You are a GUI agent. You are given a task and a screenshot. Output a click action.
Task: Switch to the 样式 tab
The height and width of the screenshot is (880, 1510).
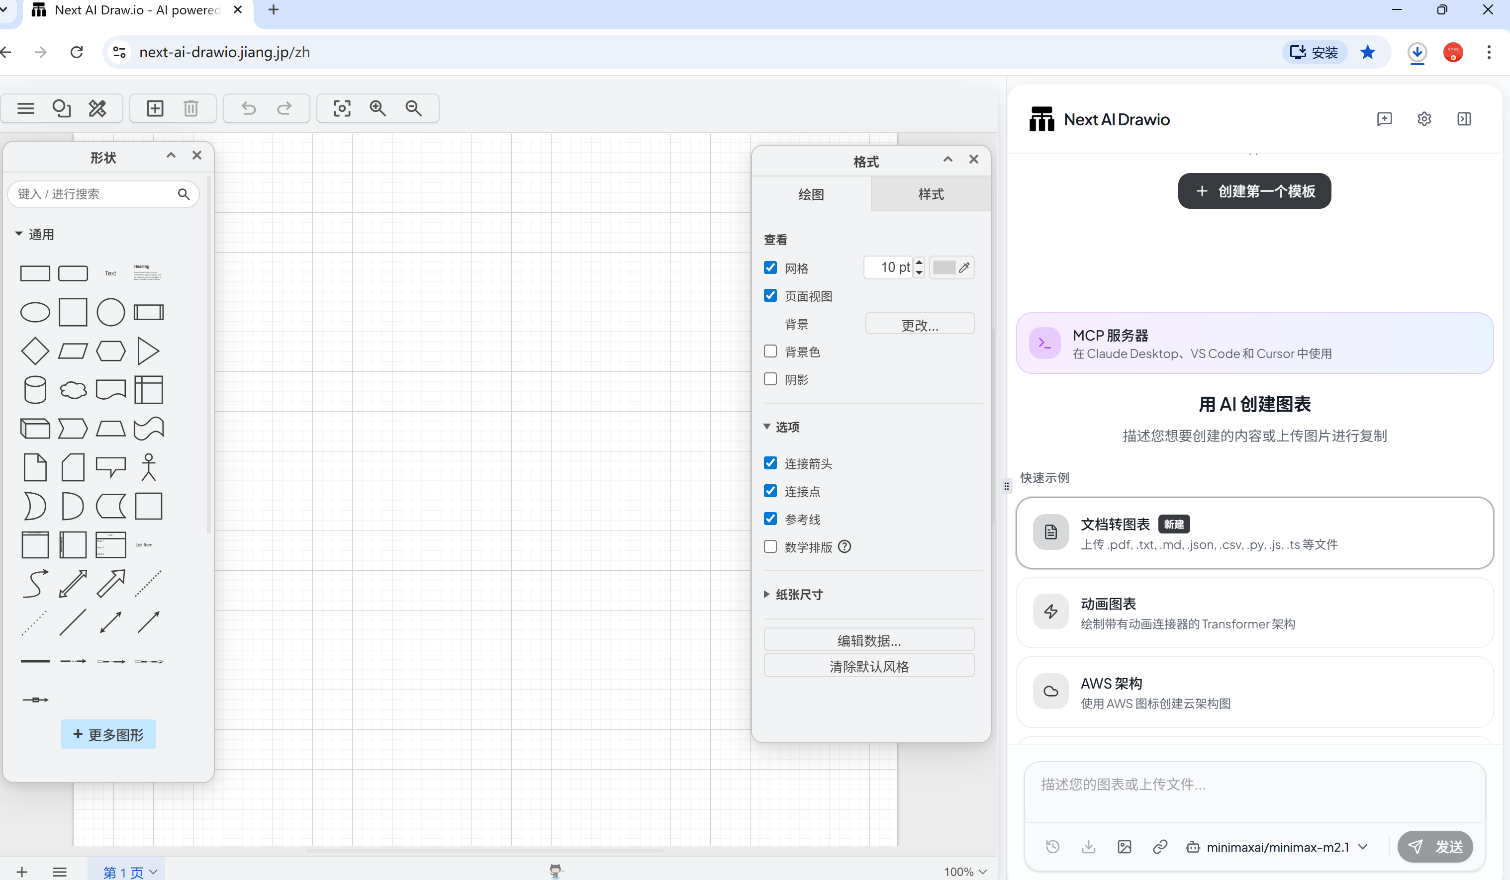click(x=930, y=194)
